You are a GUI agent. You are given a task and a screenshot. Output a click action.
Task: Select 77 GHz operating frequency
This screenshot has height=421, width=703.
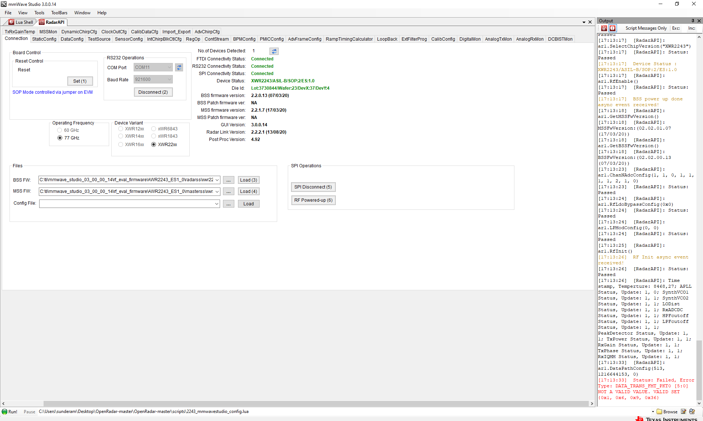[68, 138]
